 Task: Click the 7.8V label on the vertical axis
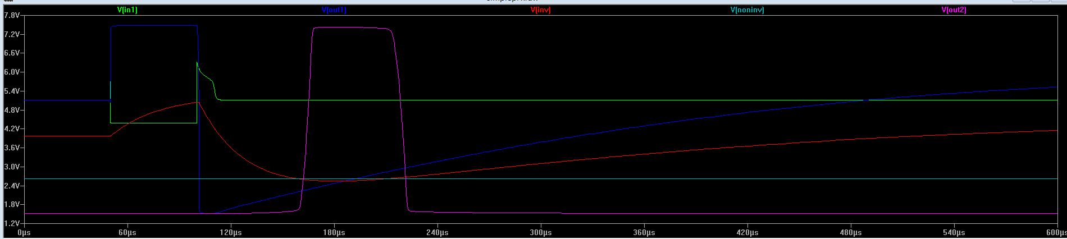12,15
